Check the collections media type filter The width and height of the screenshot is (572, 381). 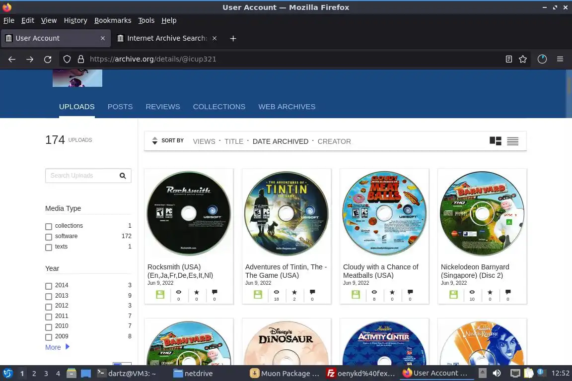tap(49, 226)
